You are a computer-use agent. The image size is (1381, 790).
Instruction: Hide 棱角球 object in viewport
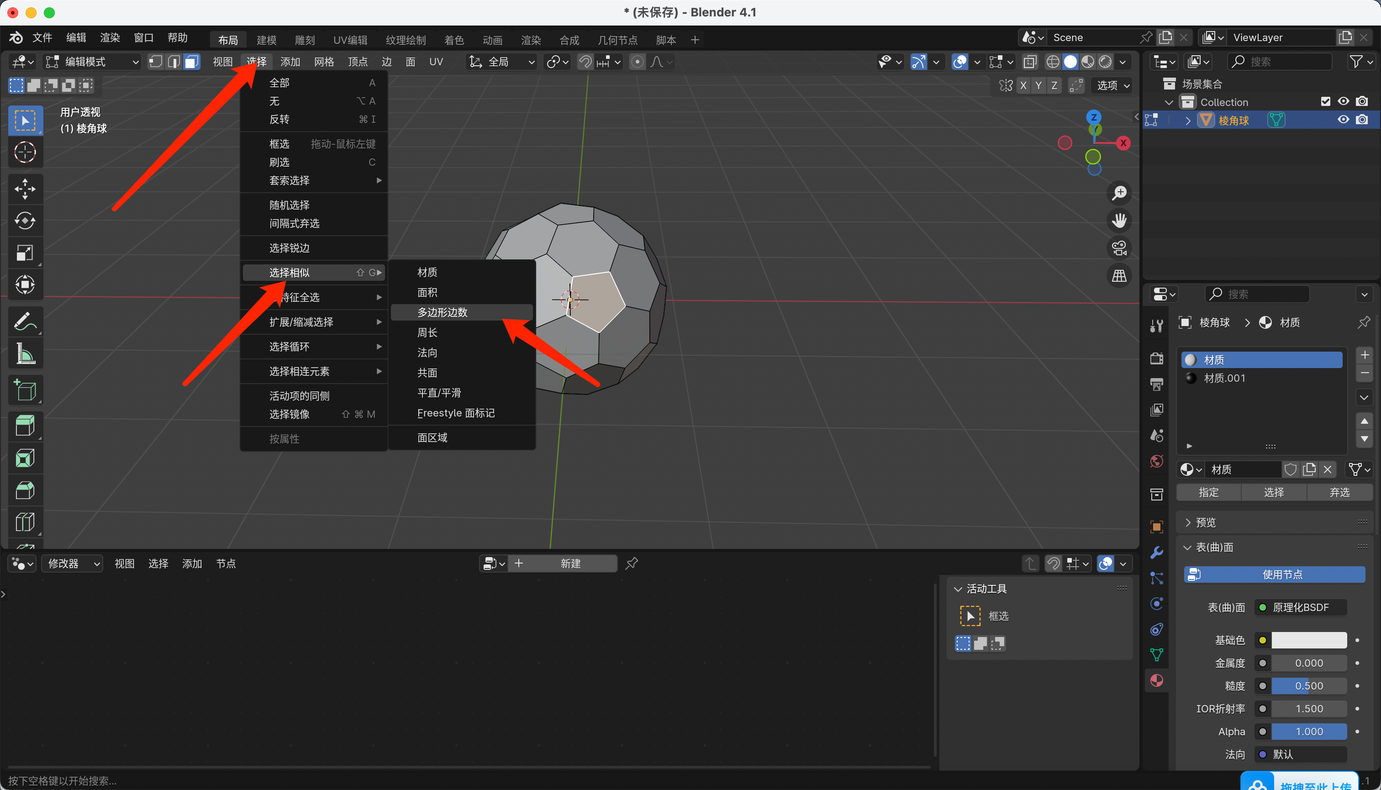pos(1343,120)
